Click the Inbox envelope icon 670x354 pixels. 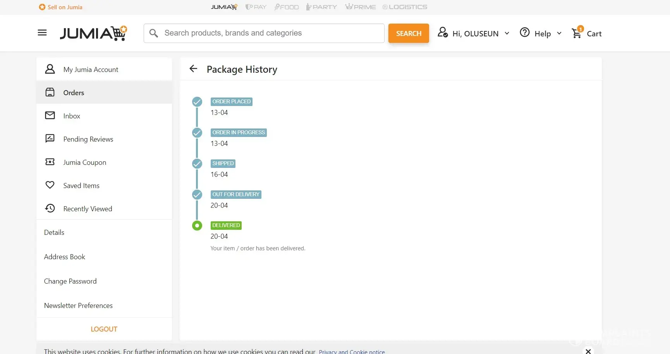coord(50,116)
